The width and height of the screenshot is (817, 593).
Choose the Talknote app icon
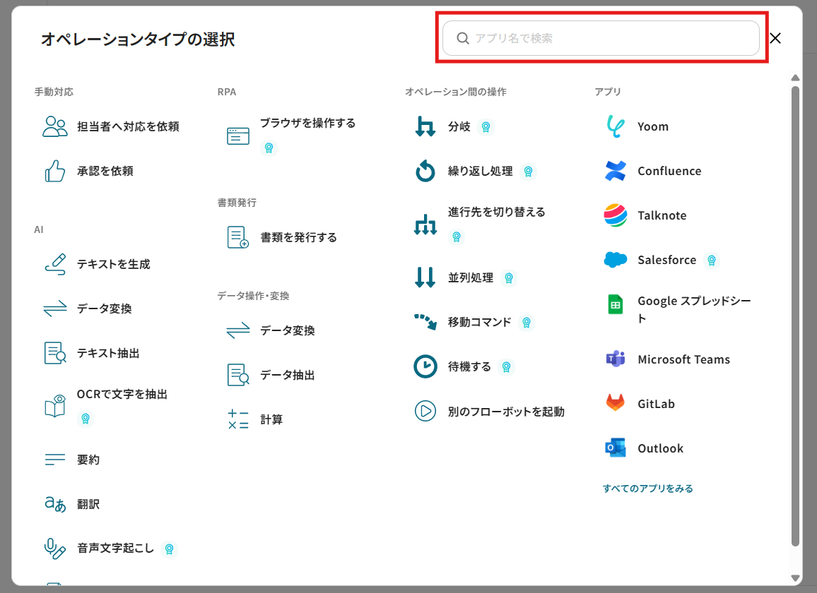coord(616,215)
